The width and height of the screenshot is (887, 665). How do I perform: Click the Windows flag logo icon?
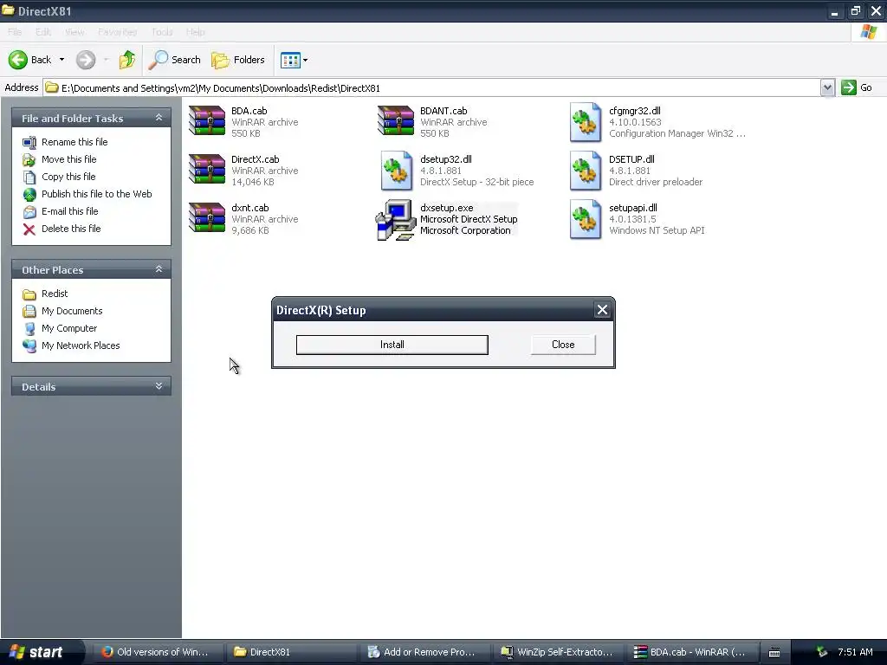(868, 32)
